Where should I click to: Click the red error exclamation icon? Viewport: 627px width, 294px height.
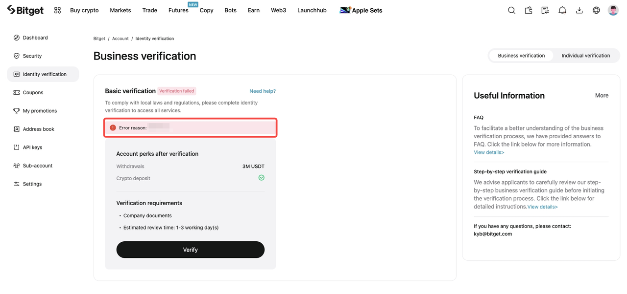pos(113,128)
